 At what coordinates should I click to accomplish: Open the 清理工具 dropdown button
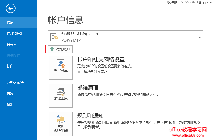[61, 96]
